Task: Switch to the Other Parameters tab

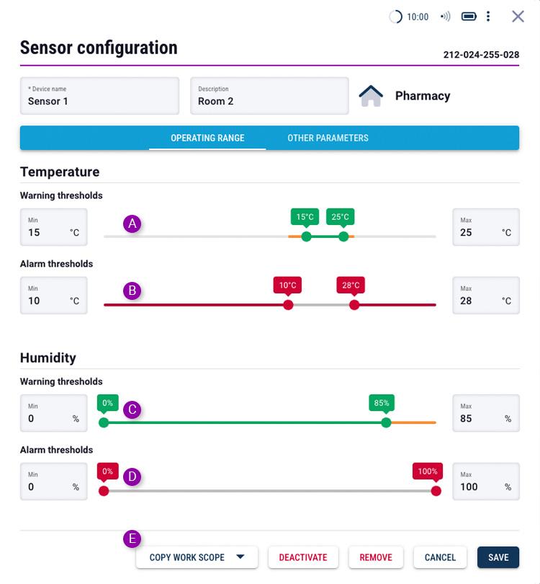Action: coord(328,138)
